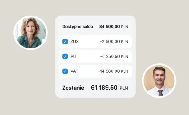Open the man's profile avatar
The image size is (189, 115).
click(159, 81)
